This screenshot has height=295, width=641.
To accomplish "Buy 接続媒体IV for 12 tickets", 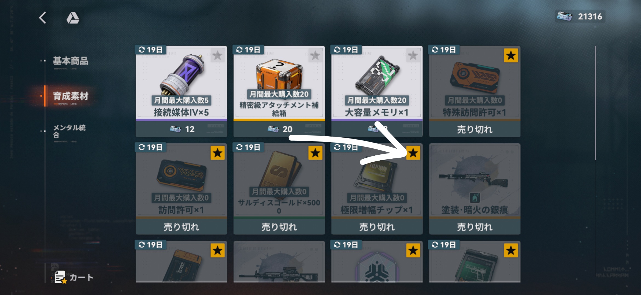I will (x=181, y=129).
